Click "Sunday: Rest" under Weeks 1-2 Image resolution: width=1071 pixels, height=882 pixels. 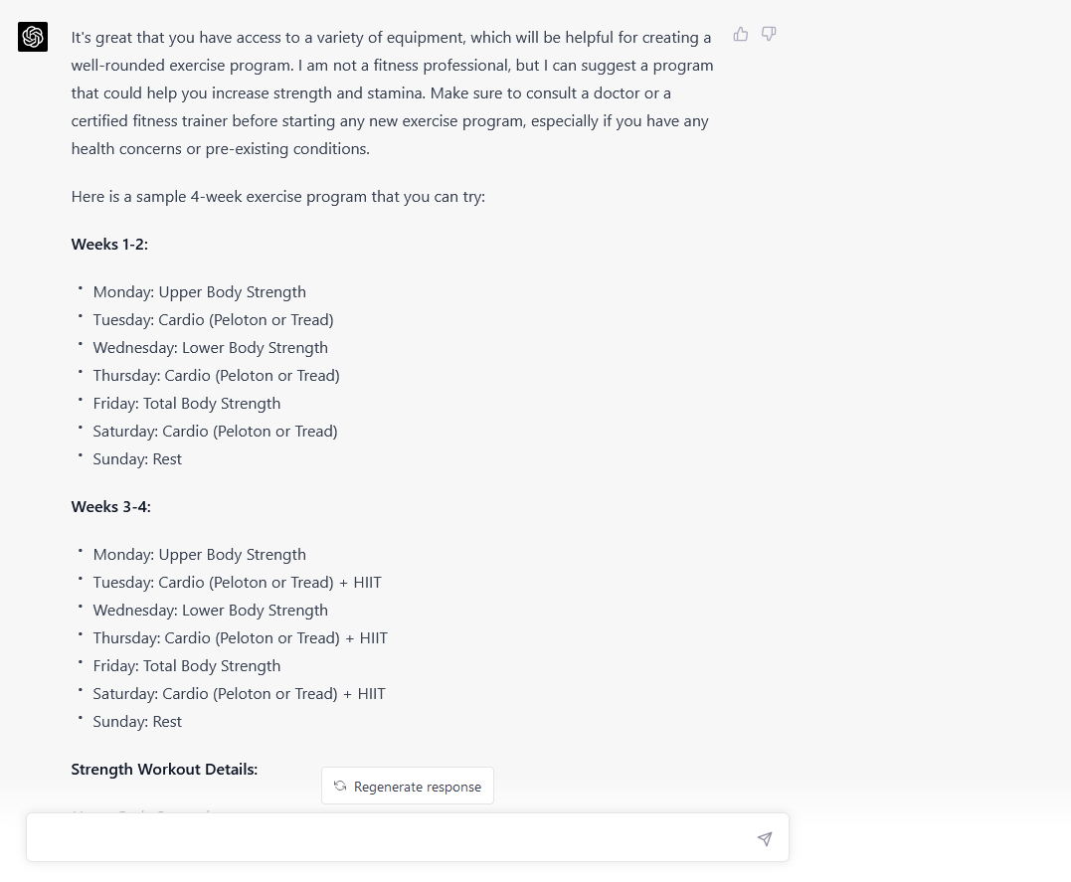[137, 459]
